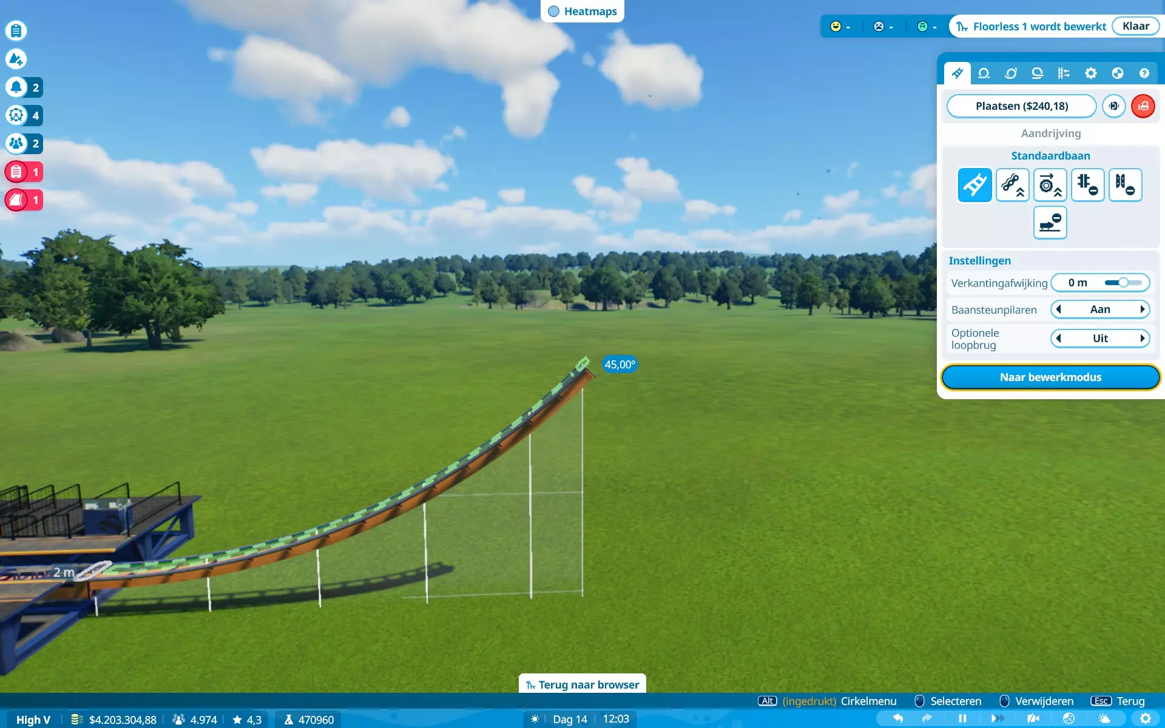Adjust the Verkantingafwijking slider
The height and width of the screenshot is (728, 1165).
tap(1123, 283)
